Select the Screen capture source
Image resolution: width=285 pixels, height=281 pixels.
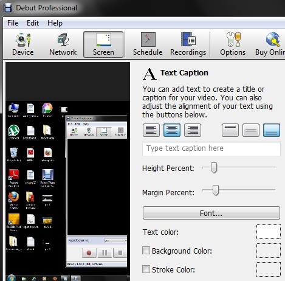coord(103,44)
